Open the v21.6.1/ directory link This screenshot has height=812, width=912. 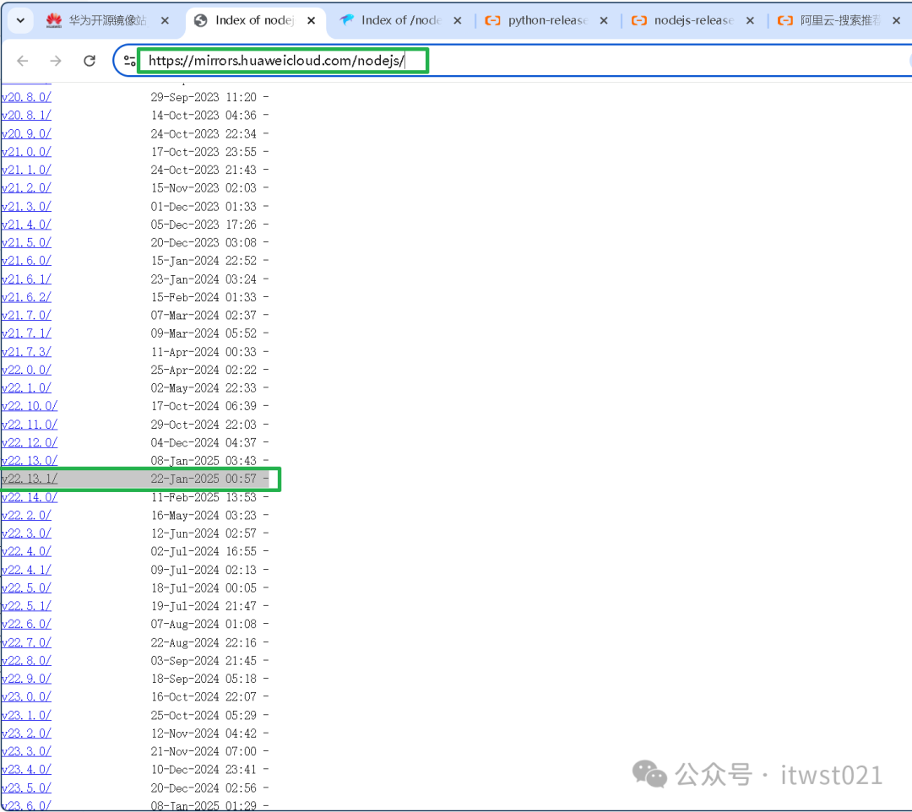[26, 279]
